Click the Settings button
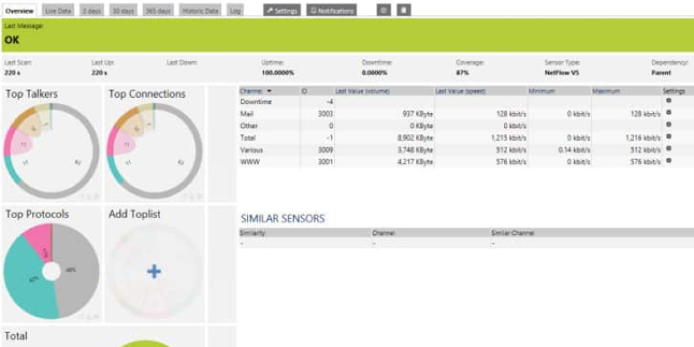 (x=282, y=10)
